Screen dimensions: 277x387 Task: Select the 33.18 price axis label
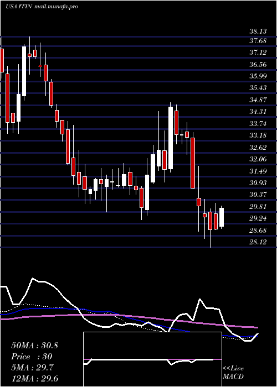[258, 135]
